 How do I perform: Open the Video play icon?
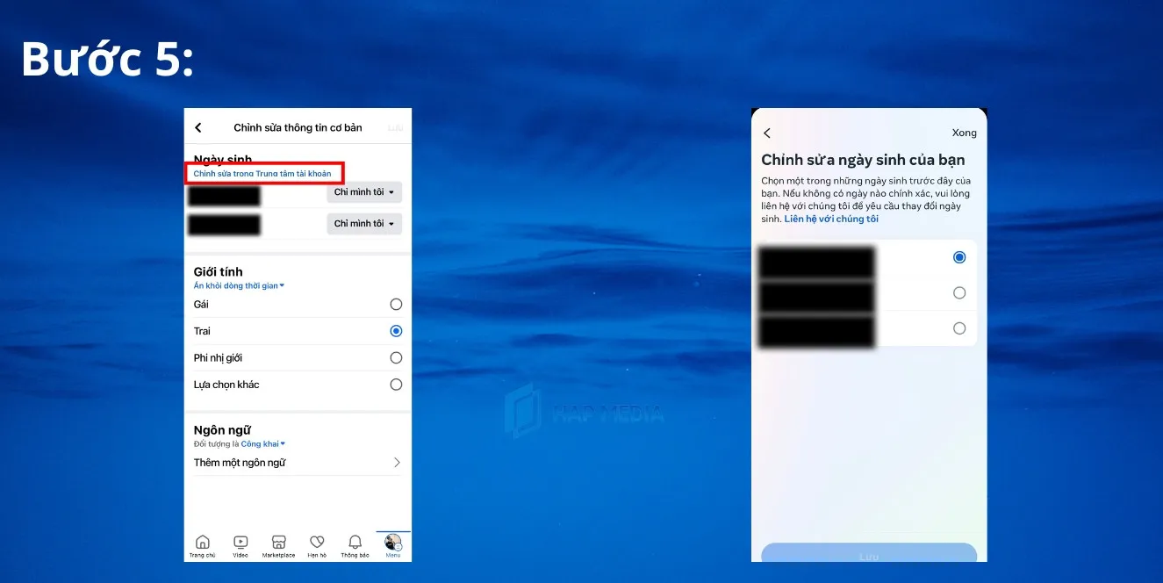click(x=240, y=541)
